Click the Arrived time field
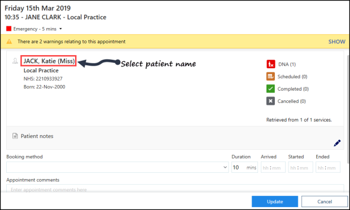Screen dimensions: 350x210 [273, 167]
